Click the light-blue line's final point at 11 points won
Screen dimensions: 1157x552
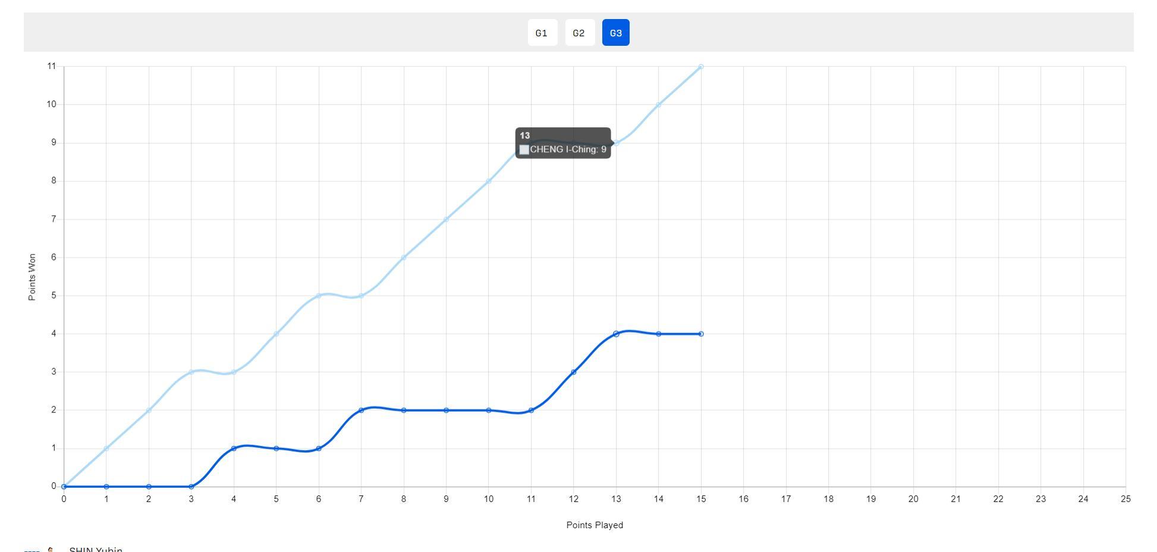[x=701, y=67]
